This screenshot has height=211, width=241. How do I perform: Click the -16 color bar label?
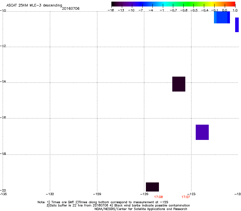tap(111, 10)
